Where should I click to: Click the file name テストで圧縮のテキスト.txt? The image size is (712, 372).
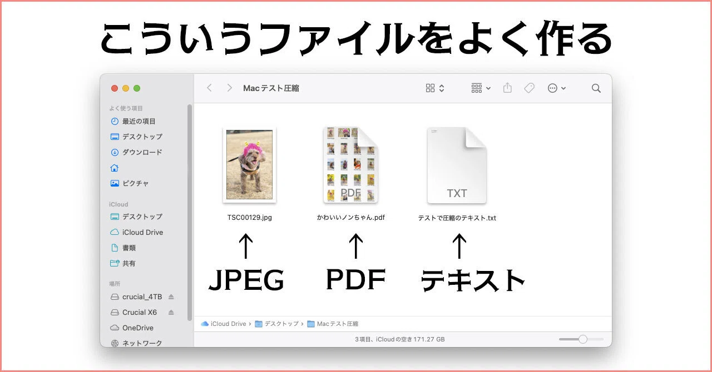point(457,218)
